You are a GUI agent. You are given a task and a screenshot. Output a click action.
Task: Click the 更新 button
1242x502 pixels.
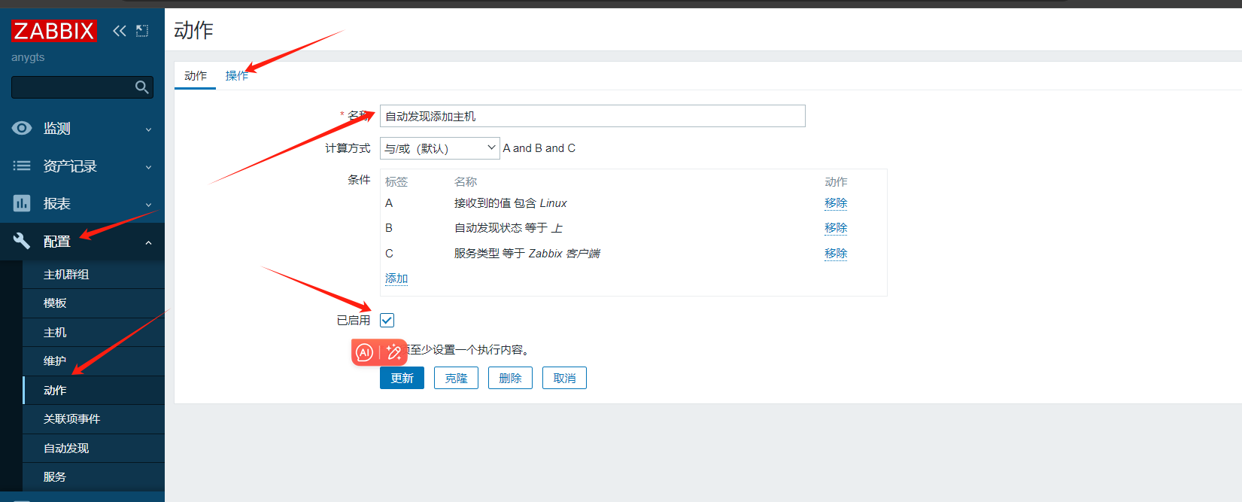[402, 378]
